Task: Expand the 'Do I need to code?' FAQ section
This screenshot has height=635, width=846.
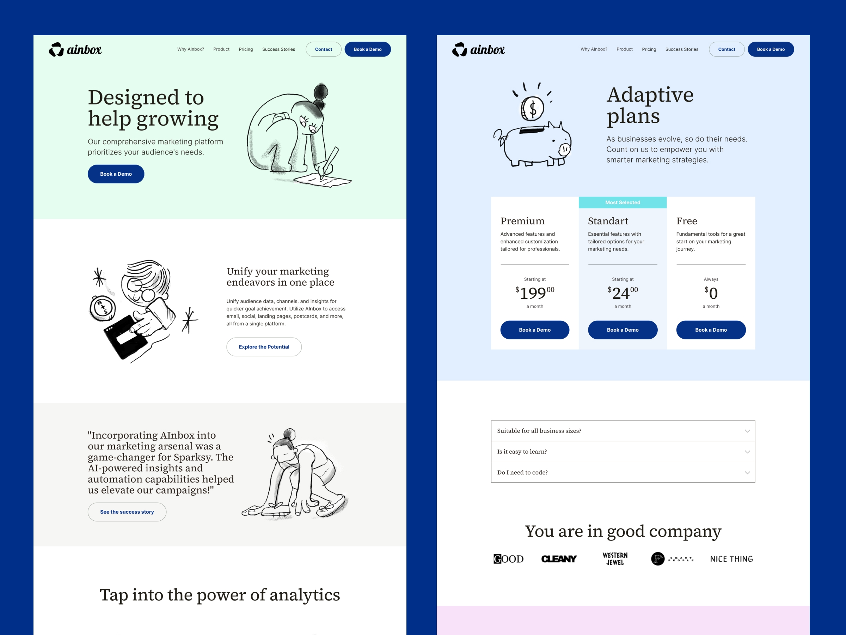Action: coord(623,472)
